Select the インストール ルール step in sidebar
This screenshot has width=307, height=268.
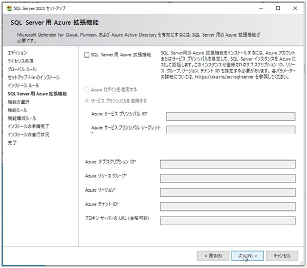[23, 85]
